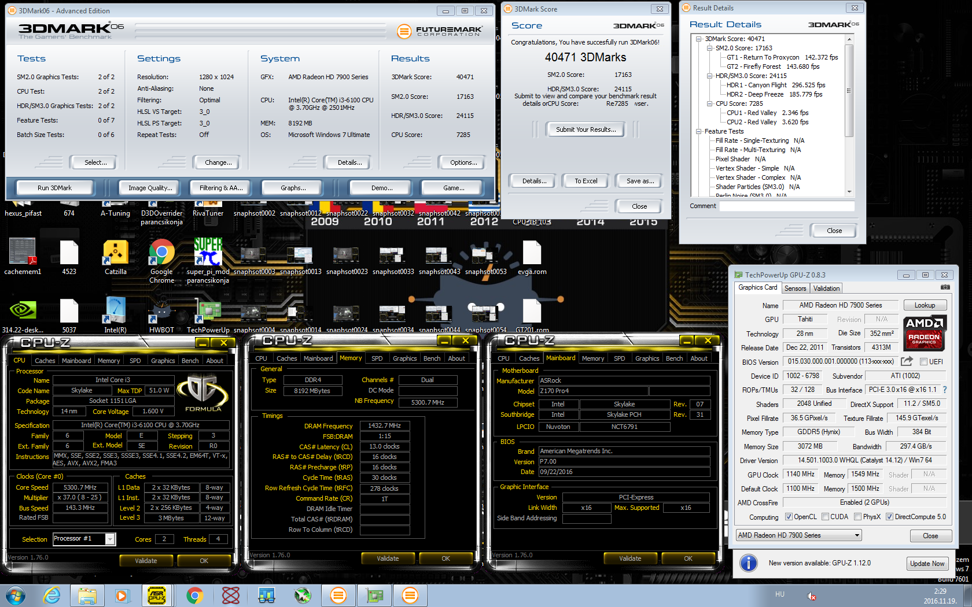972x607 pixels.
Task: Click the Image Quality... button
Action: tap(150, 188)
